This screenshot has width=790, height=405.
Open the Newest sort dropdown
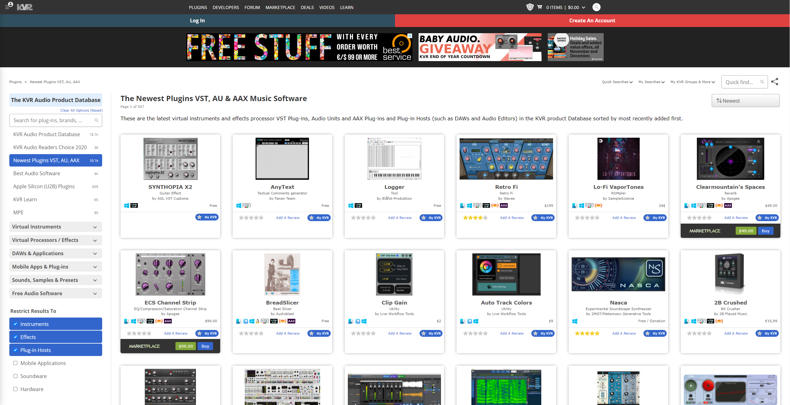point(745,100)
